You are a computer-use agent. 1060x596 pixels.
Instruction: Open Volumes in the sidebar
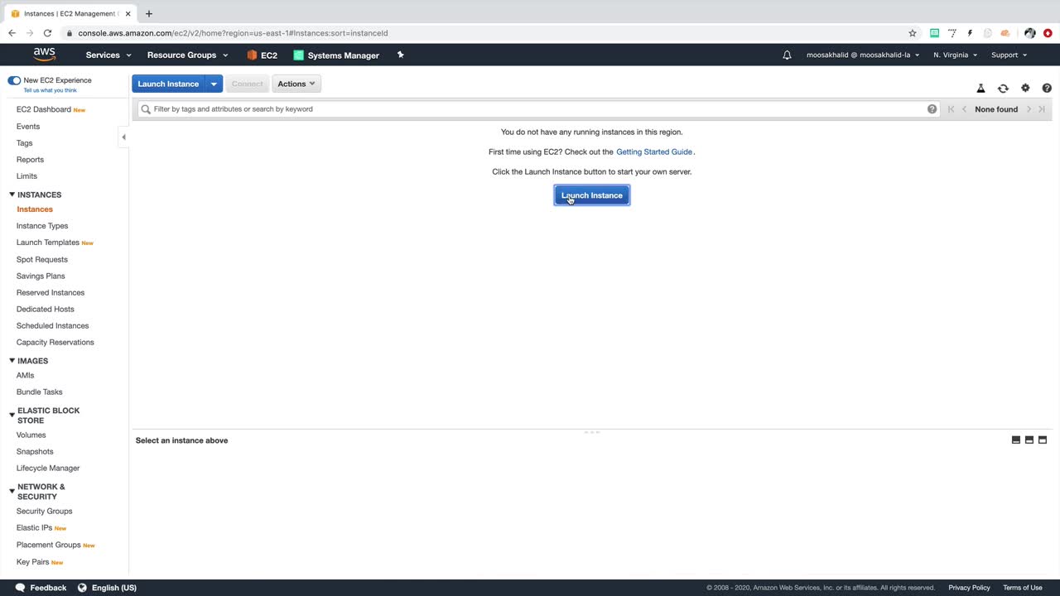click(x=31, y=435)
